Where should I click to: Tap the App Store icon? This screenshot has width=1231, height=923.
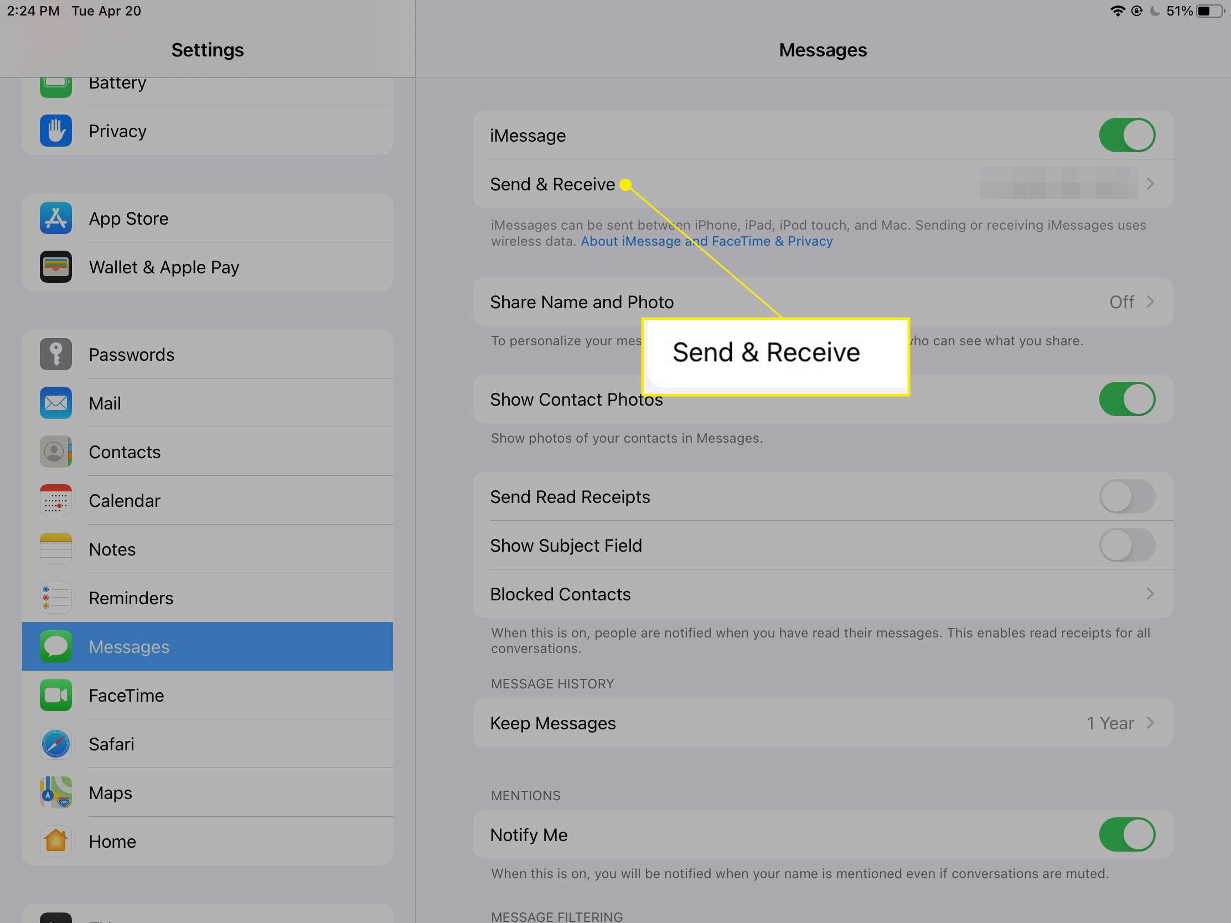click(x=56, y=218)
